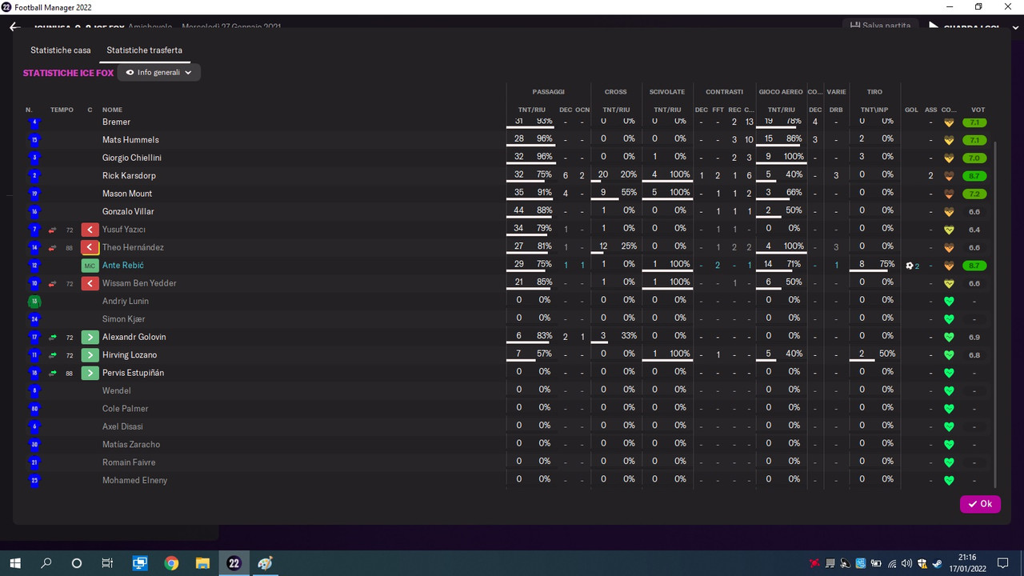
Task: Sort by the TEMPO column header
Action: (x=62, y=110)
